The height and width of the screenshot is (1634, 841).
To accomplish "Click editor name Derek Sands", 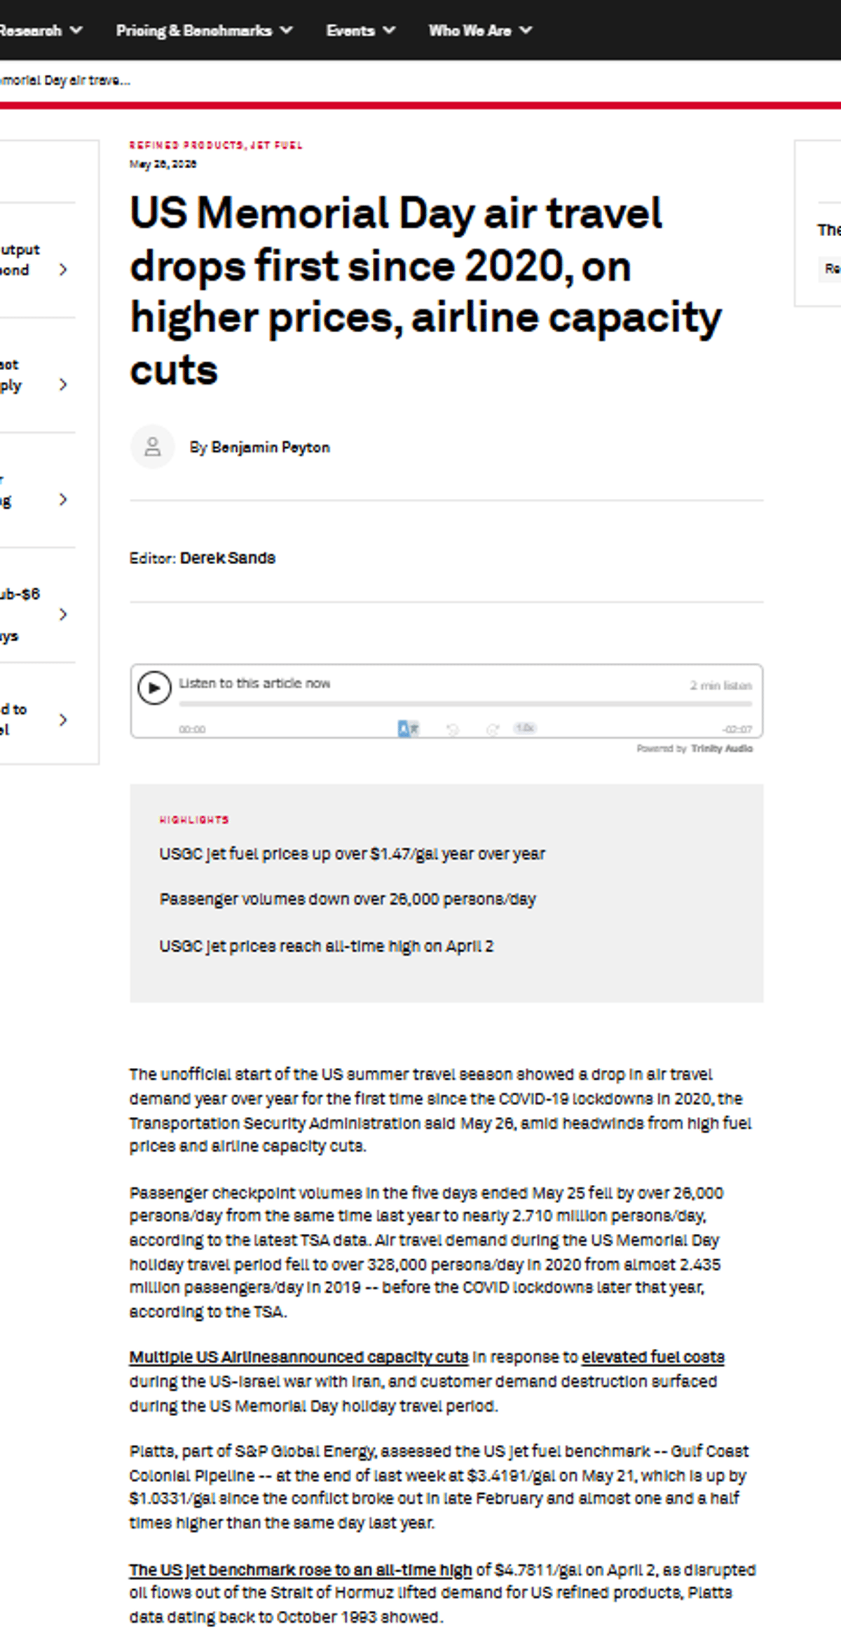I will coord(228,558).
